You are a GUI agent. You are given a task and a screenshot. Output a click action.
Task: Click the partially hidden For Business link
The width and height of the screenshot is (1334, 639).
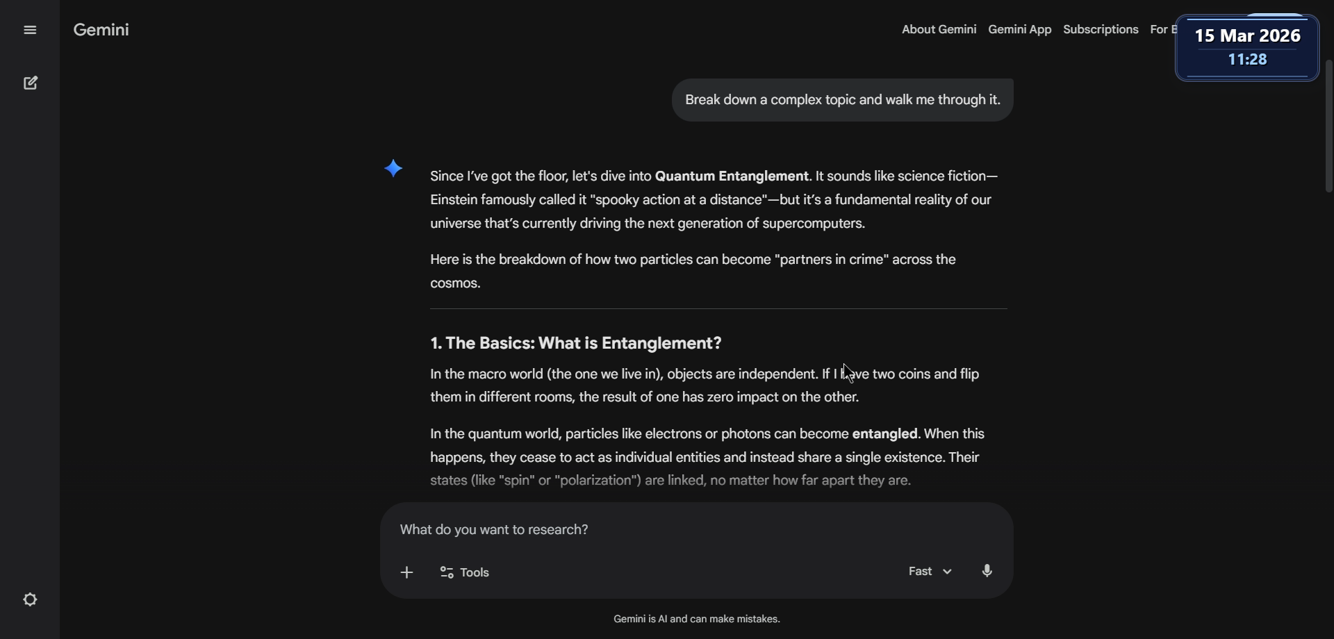(1162, 29)
